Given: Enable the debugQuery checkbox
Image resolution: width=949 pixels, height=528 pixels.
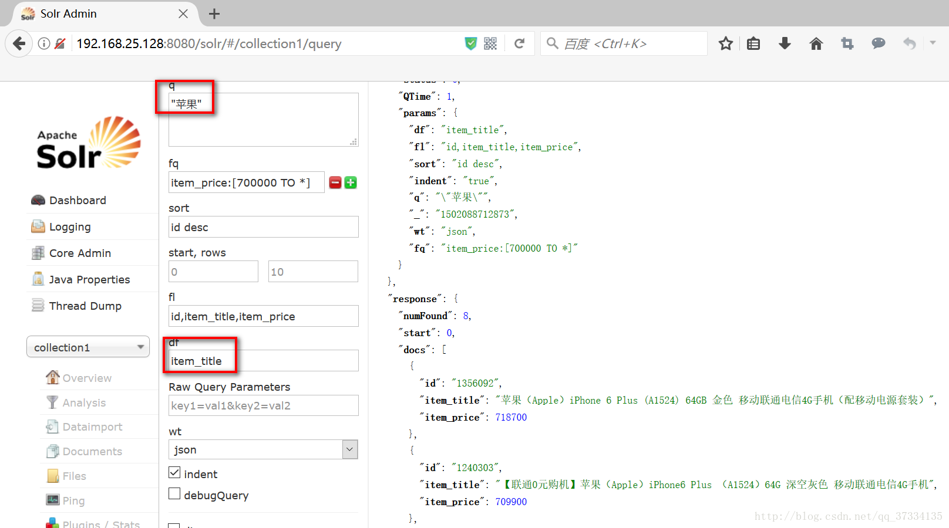Looking at the screenshot, I should click(x=174, y=493).
